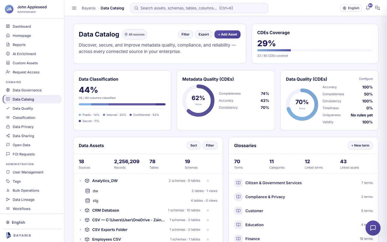Star the Analytics_DW source

[x=208, y=181]
